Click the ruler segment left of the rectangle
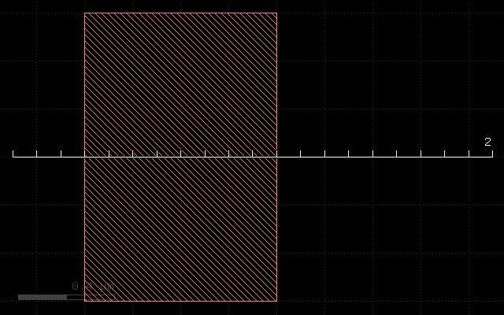 [x=49, y=157]
